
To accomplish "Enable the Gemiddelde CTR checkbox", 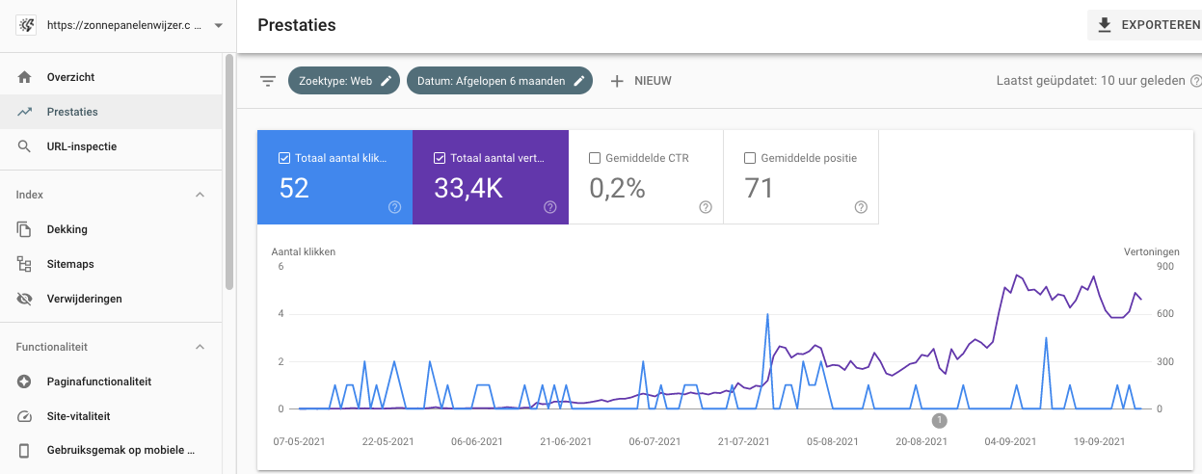I will pos(595,158).
